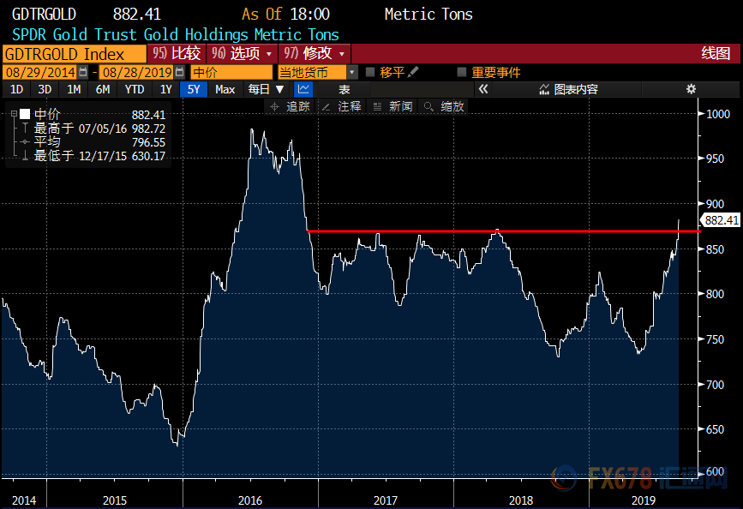Click the 700 label on price axis
Viewport: 743px width, 509px height.
coord(715,385)
